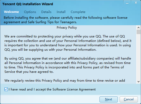Viewport: 141px width, 104px height.
Task: Click the line starting 'We regularly review'
Action: pos(65,81)
